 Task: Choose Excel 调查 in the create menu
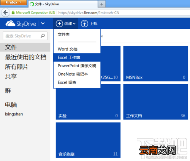click(77, 82)
